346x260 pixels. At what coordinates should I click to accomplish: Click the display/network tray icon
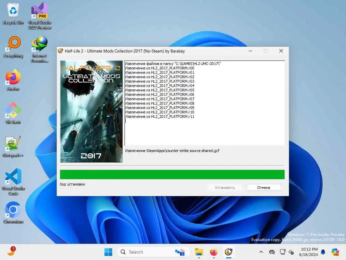[282, 252]
